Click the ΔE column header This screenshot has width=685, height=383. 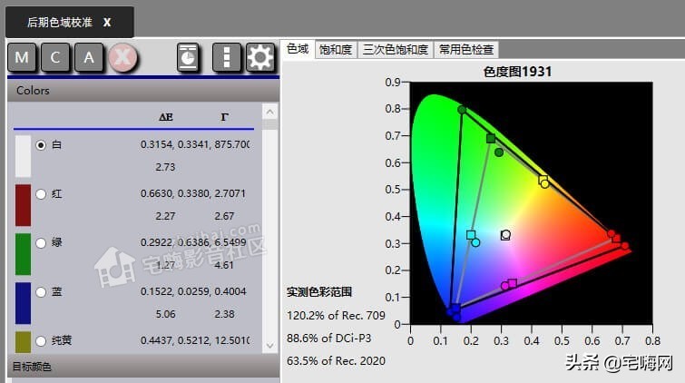(x=165, y=117)
